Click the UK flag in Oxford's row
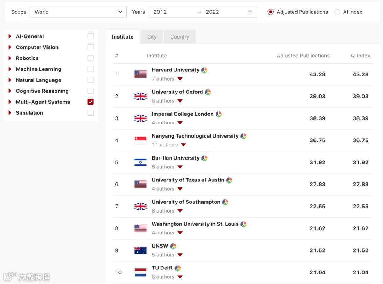383x284 pixels. [140, 97]
